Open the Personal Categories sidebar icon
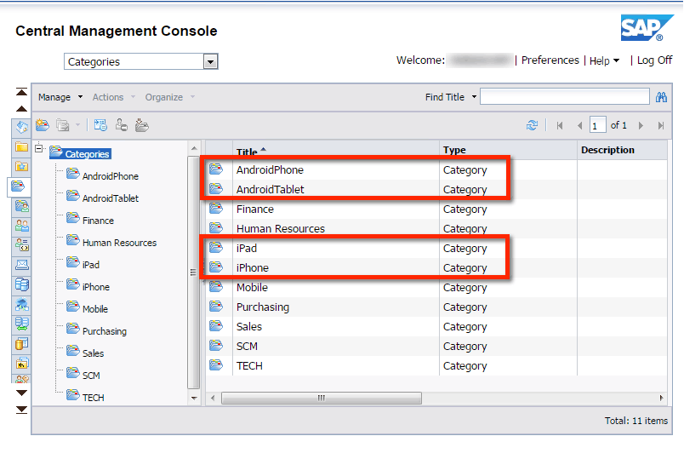This screenshot has width=684, height=459. click(22, 205)
